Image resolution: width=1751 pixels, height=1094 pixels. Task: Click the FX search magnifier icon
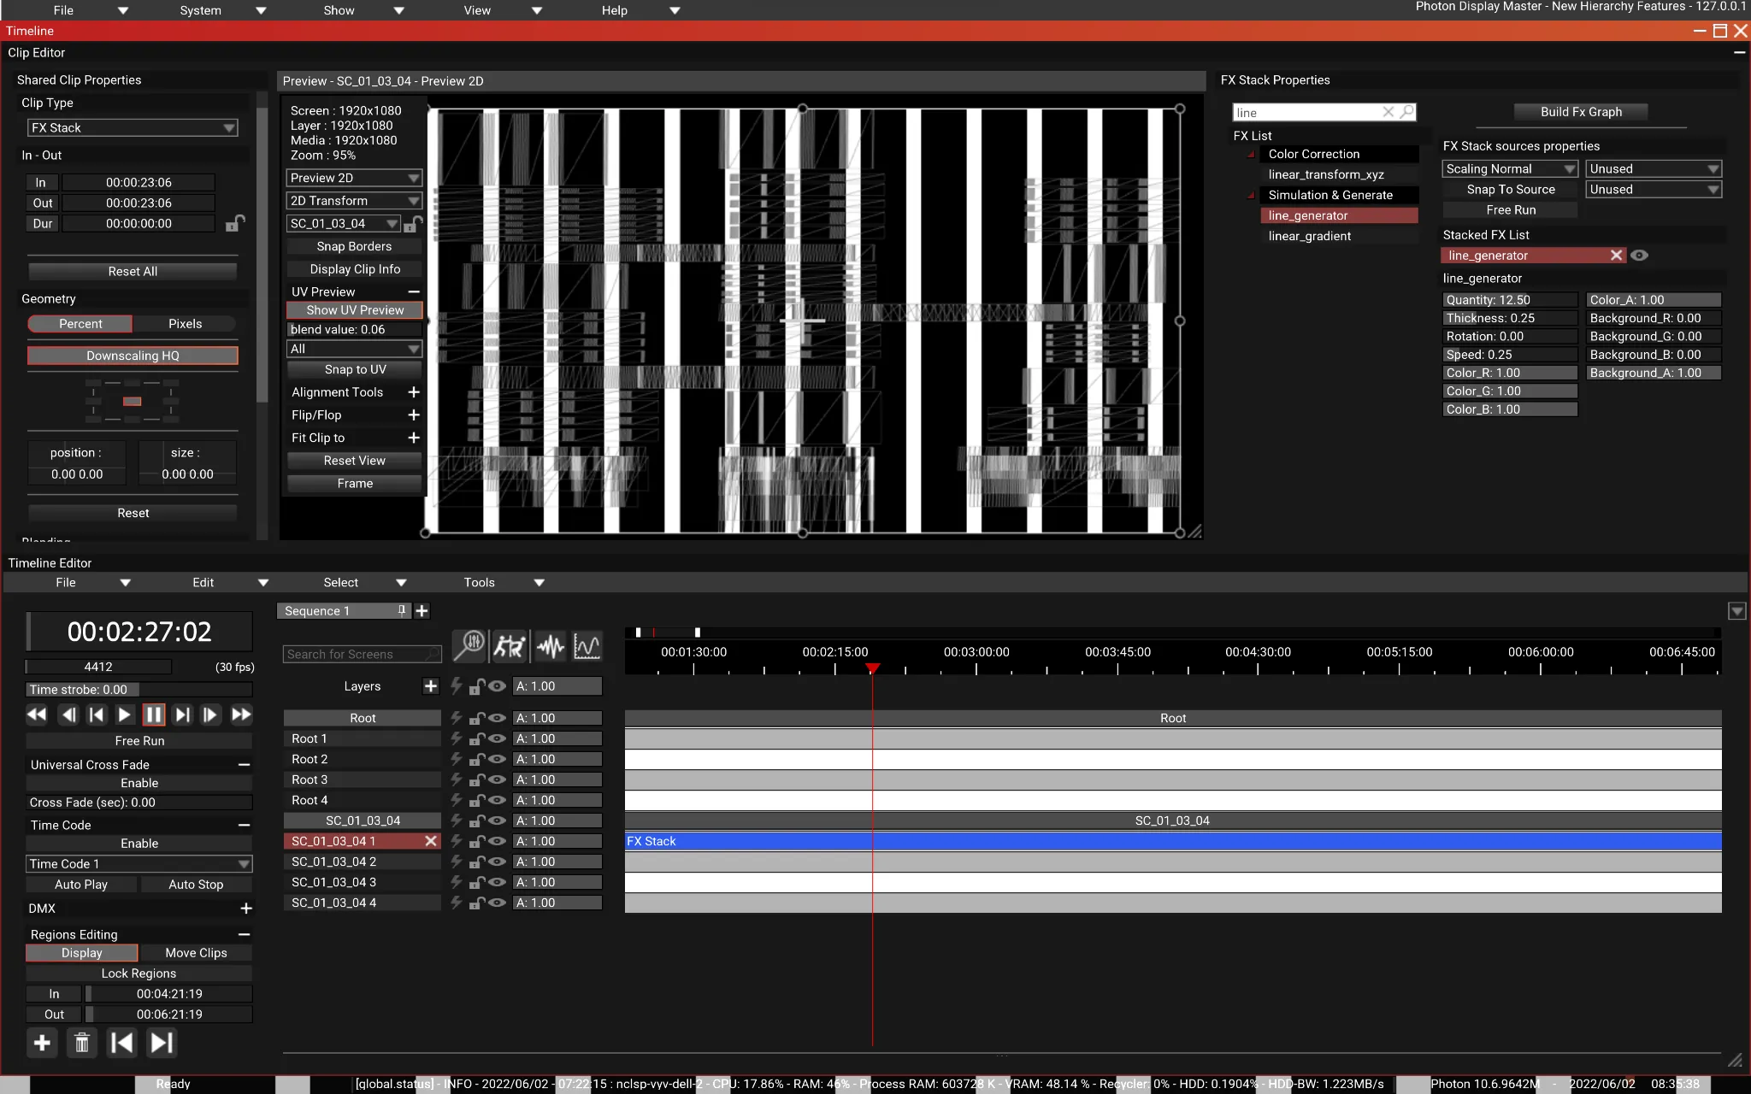tap(1406, 112)
